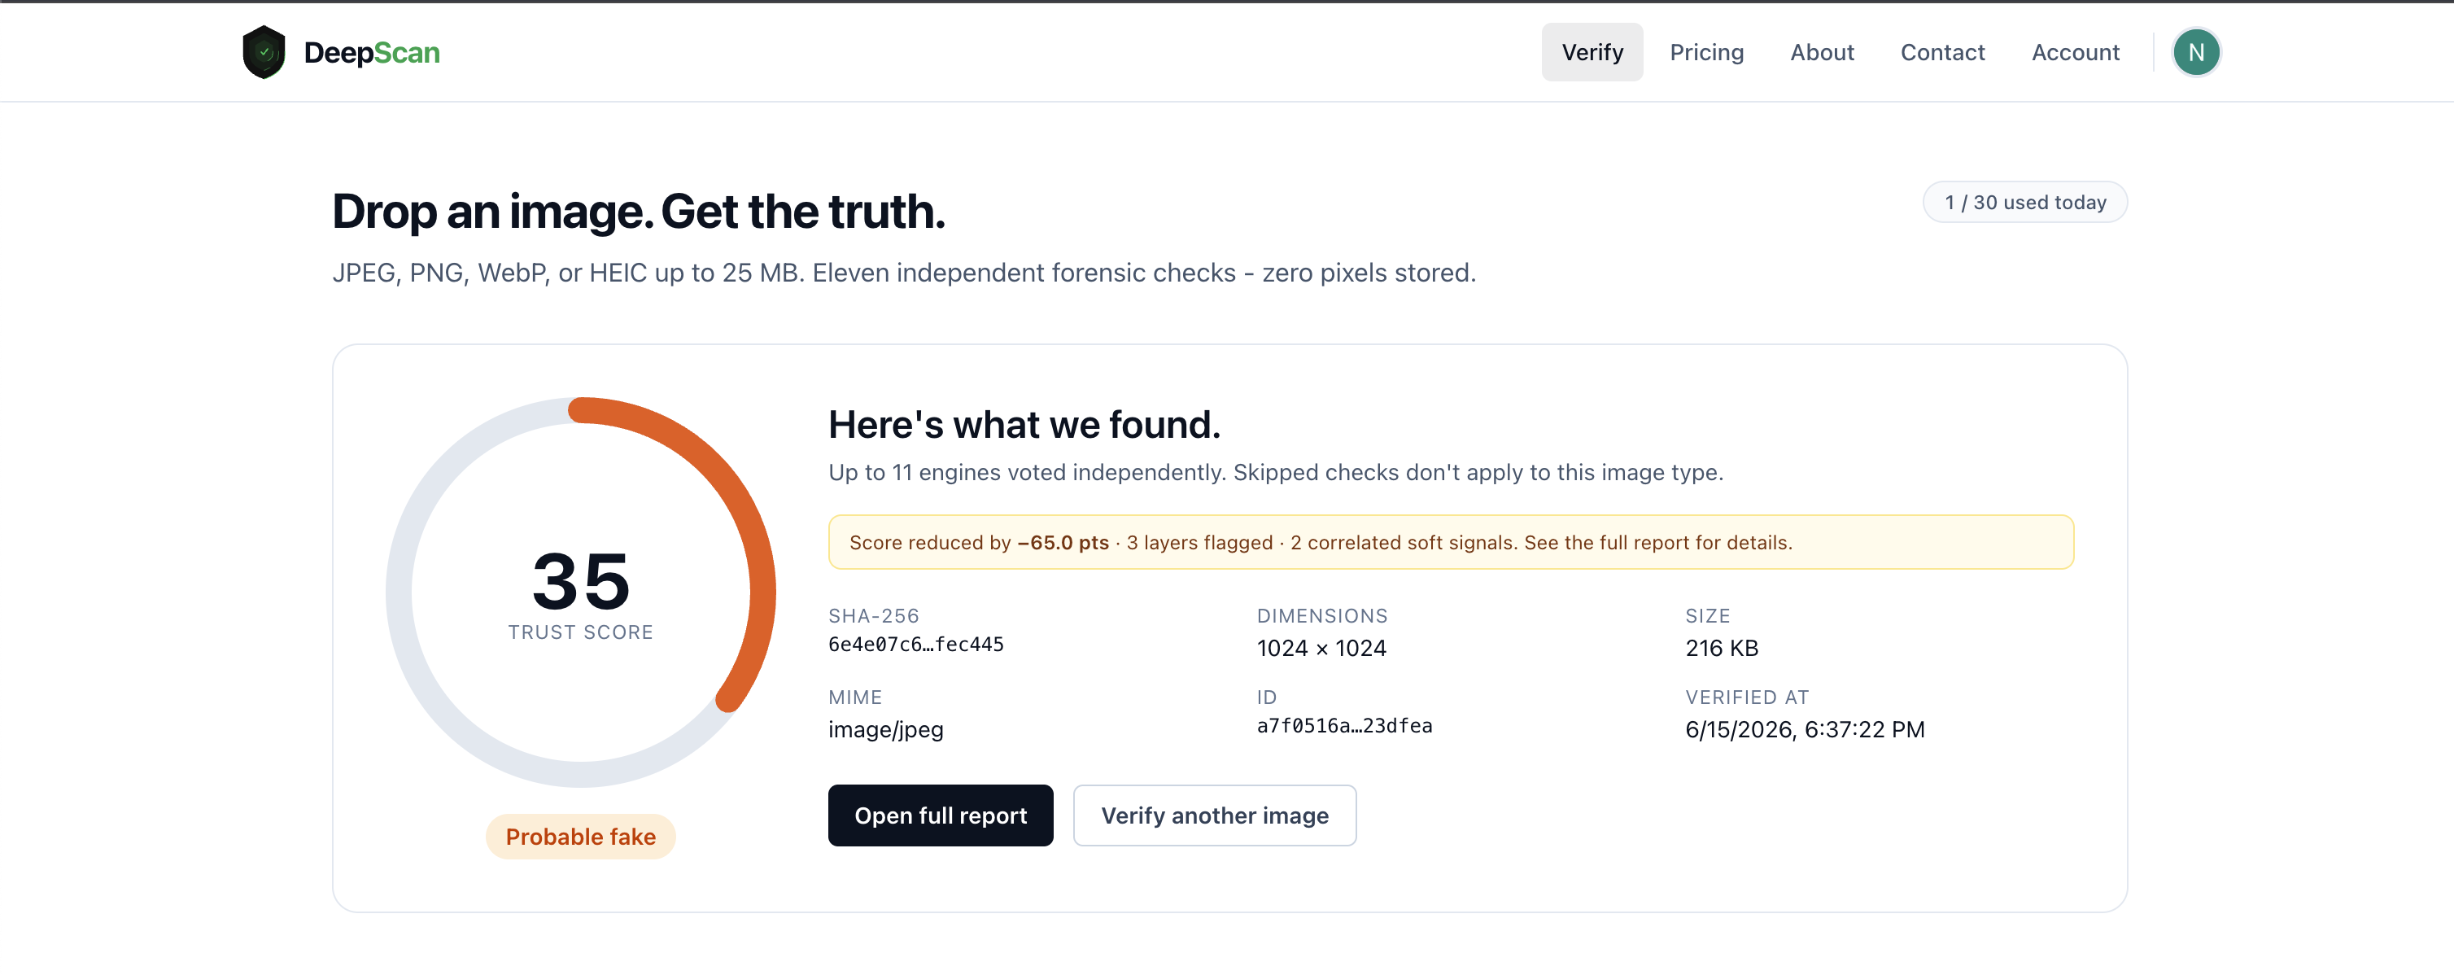Click the yellow score reduction notice banner
The height and width of the screenshot is (975, 2454).
(1451, 542)
